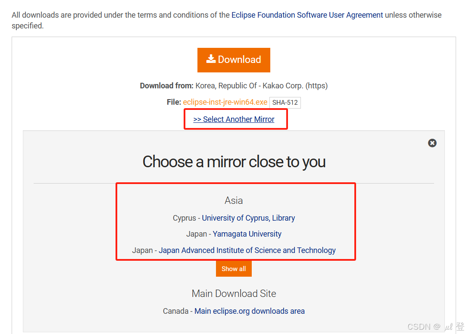Click the File: label next to the installer

(x=173, y=102)
